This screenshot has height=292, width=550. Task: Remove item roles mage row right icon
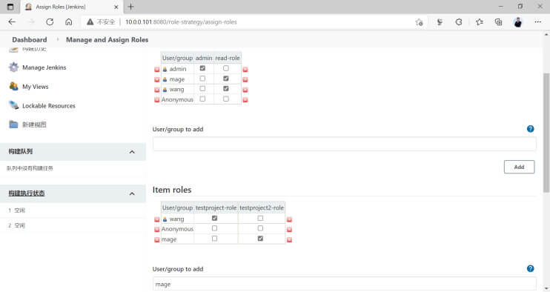pyautogui.click(x=289, y=240)
